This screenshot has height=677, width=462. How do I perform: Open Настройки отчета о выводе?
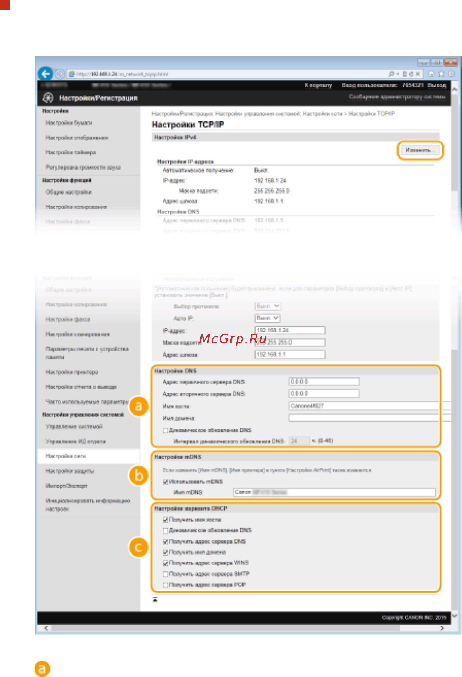point(81,387)
